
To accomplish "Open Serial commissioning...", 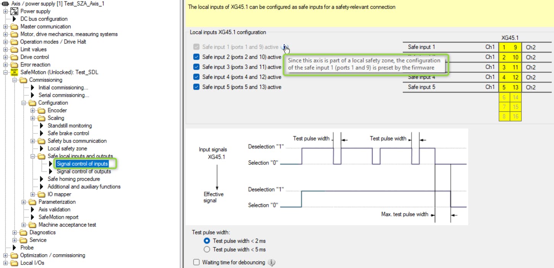I will coord(64,95).
